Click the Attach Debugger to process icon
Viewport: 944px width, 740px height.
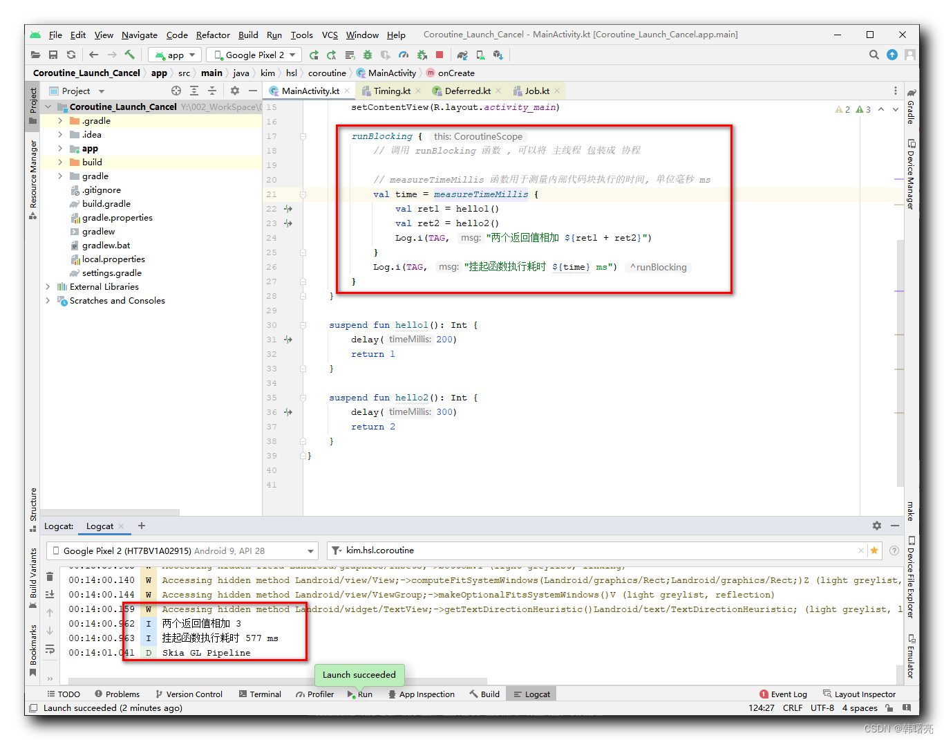422,55
